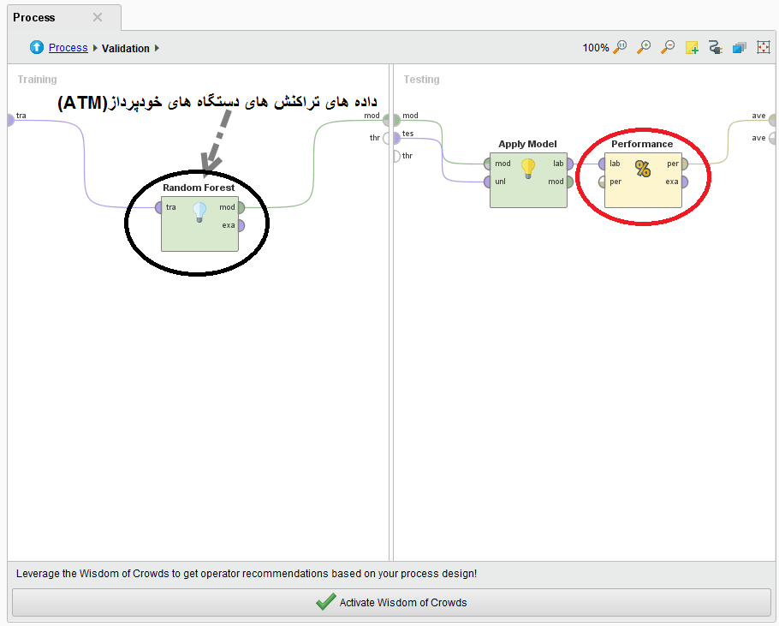
Task: Close the Process tab
Action: pyautogui.click(x=98, y=17)
